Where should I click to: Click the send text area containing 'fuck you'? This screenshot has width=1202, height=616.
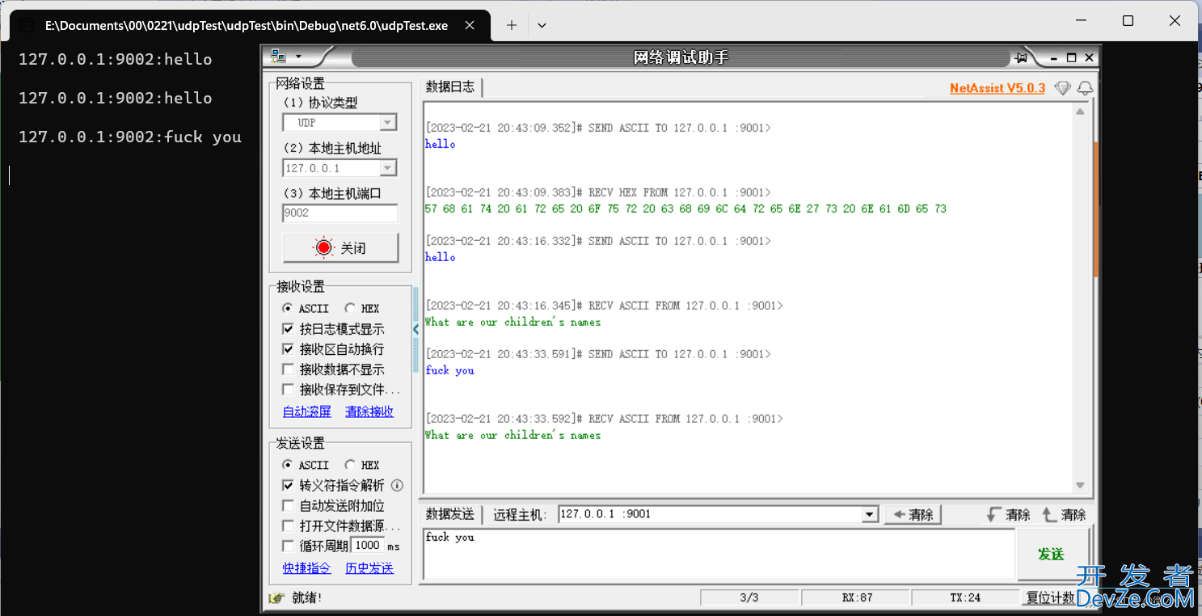(x=719, y=554)
